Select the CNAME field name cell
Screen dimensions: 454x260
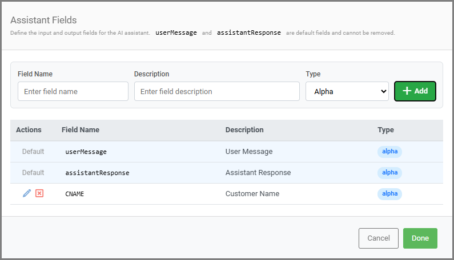(x=75, y=194)
